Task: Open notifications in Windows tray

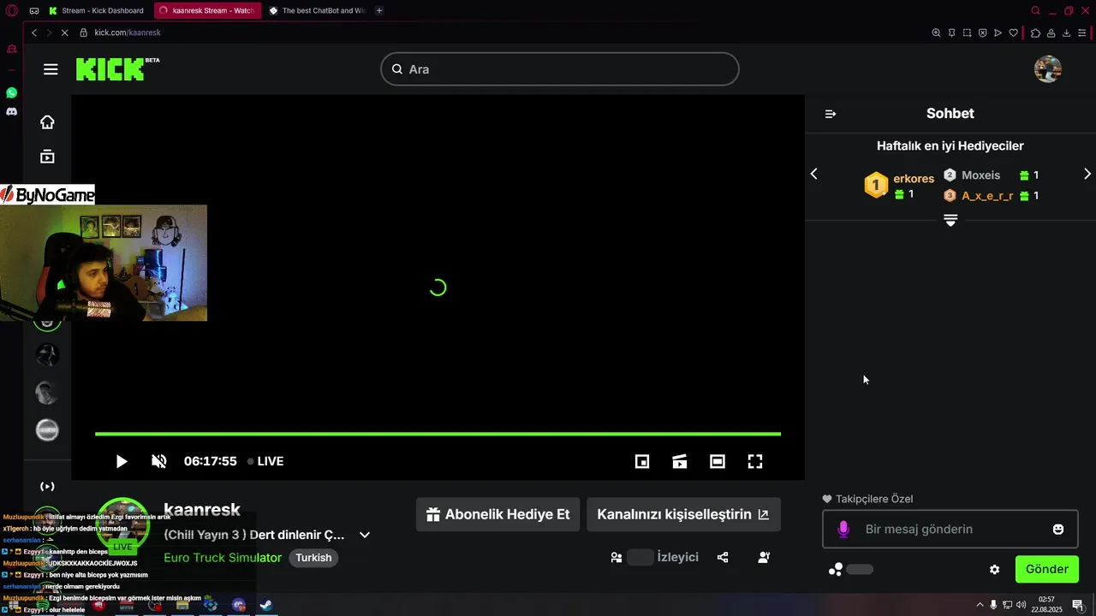Action: point(1078,605)
